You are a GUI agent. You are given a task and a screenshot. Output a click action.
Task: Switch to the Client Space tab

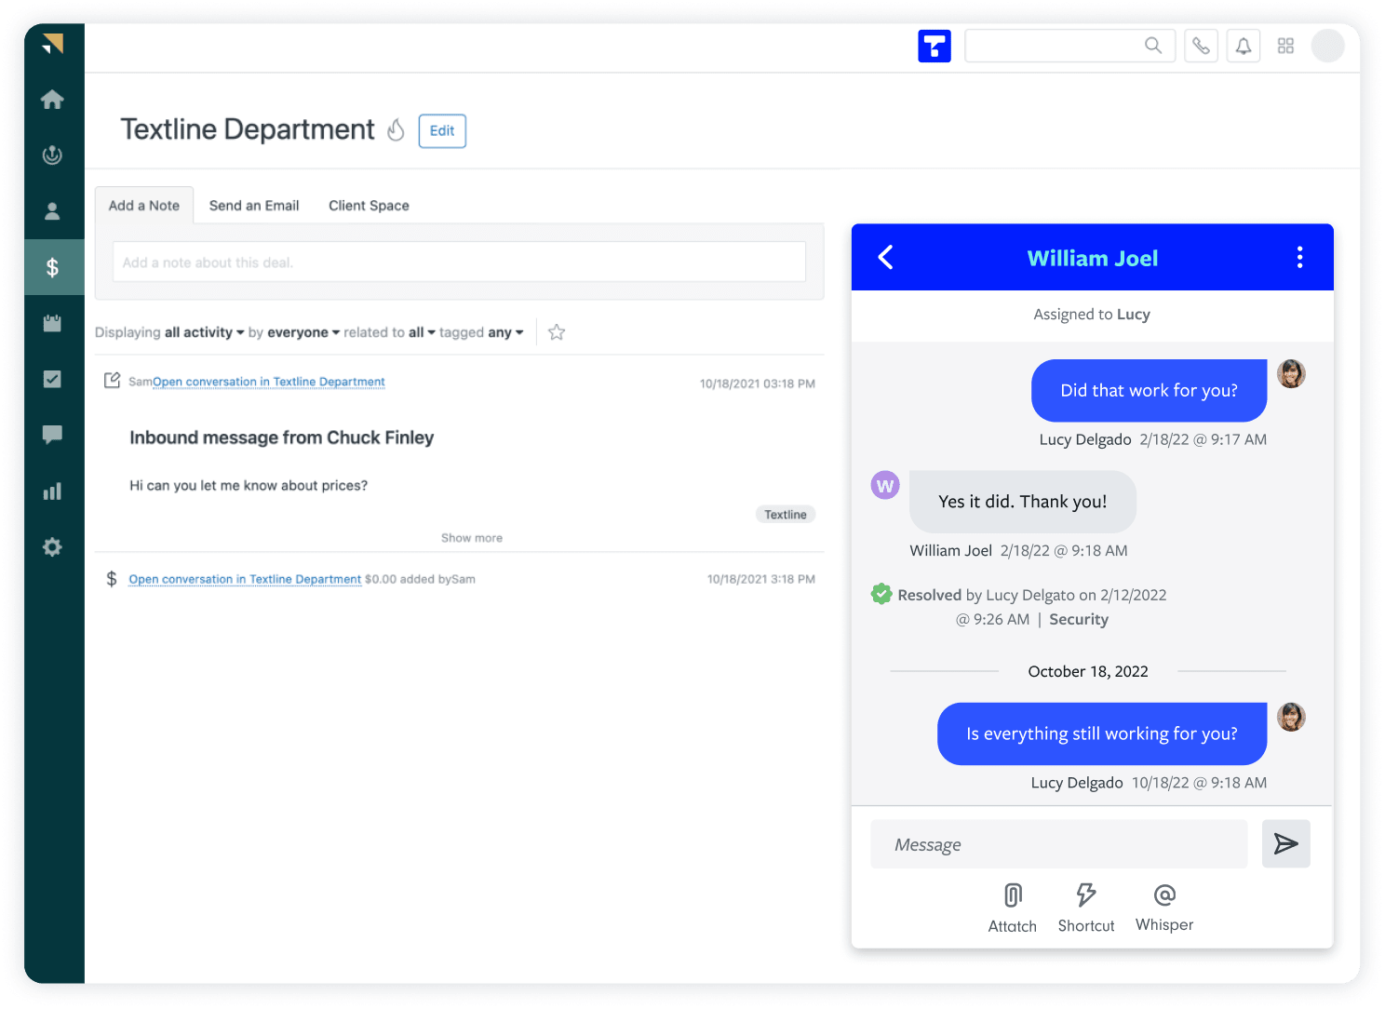pyautogui.click(x=369, y=206)
